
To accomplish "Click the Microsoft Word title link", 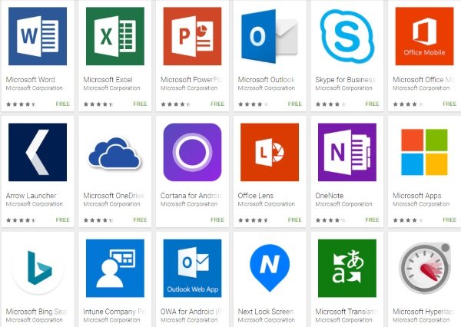I will [x=30, y=80].
